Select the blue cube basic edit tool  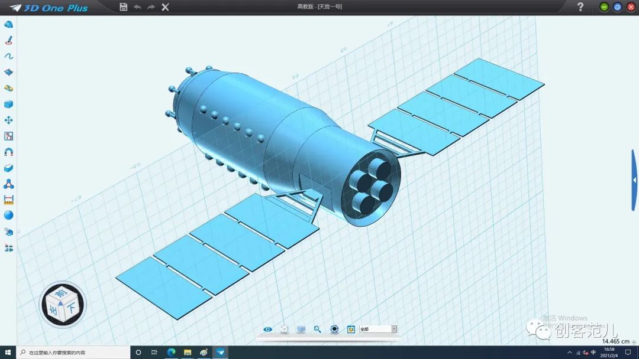(8, 104)
